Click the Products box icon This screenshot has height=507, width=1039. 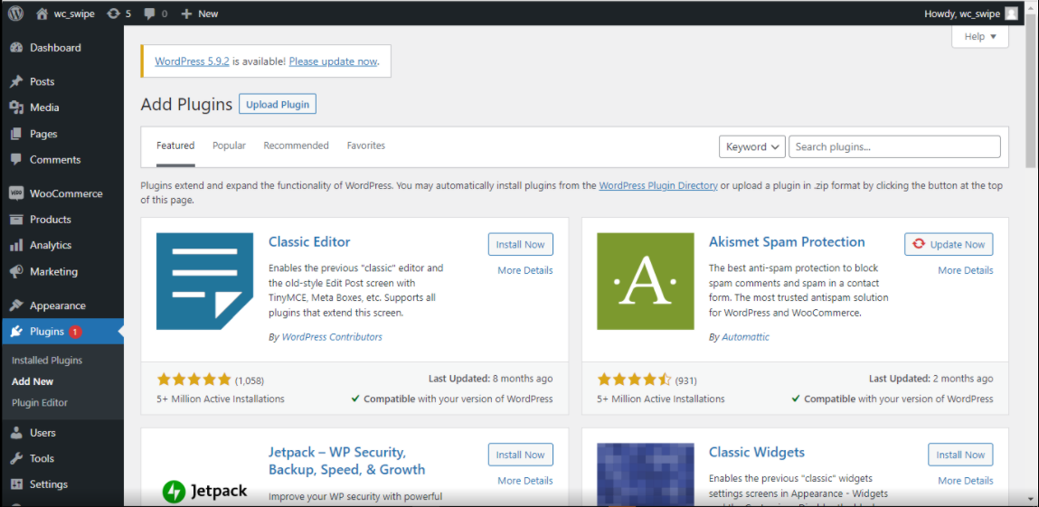(x=17, y=219)
